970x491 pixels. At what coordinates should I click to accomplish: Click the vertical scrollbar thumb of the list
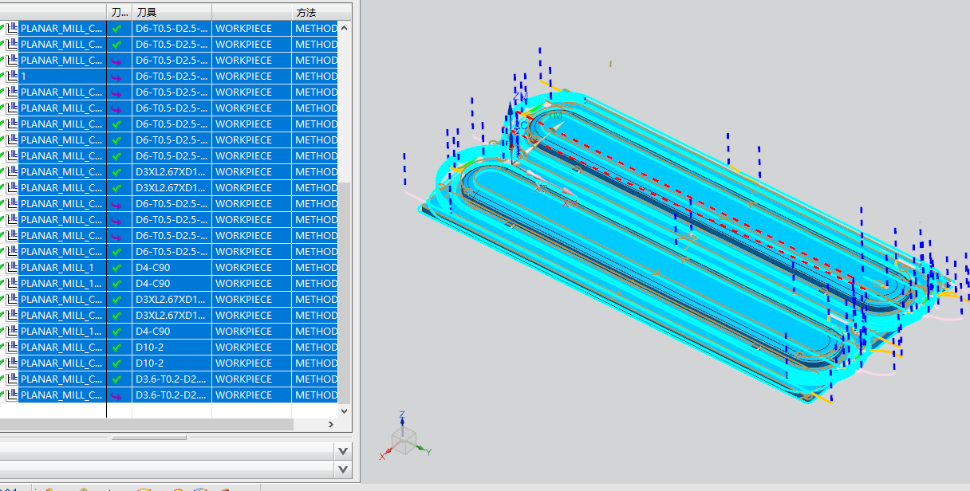(x=345, y=291)
